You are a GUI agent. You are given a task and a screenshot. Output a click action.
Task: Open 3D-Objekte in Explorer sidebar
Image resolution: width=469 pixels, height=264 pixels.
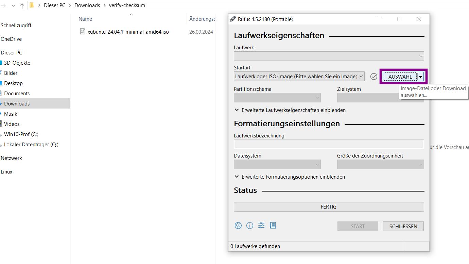(17, 63)
